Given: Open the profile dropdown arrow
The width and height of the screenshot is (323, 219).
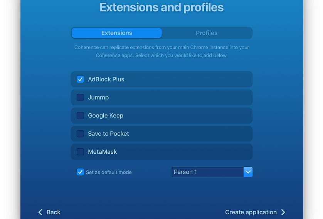Looking at the screenshot, I should pyautogui.click(x=248, y=172).
